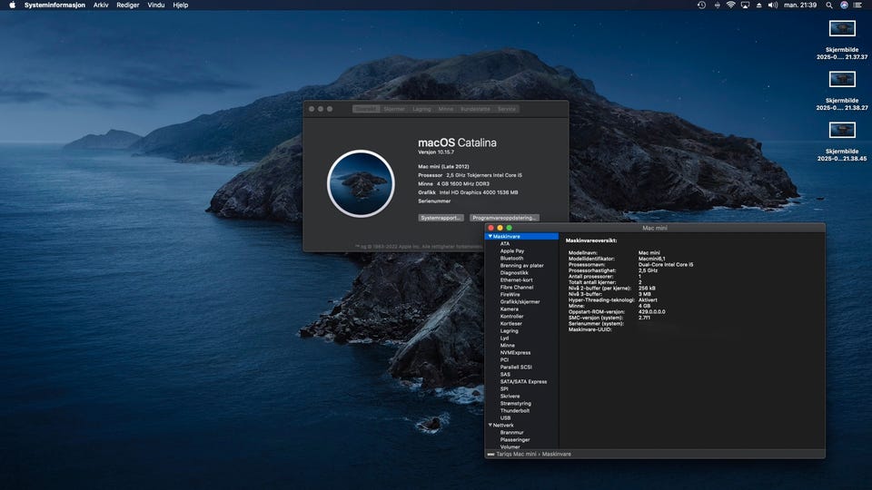The height and width of the screenshot is (490, 872).
Task: Open the Apple menu icon
Action: [x=11, y=5]
